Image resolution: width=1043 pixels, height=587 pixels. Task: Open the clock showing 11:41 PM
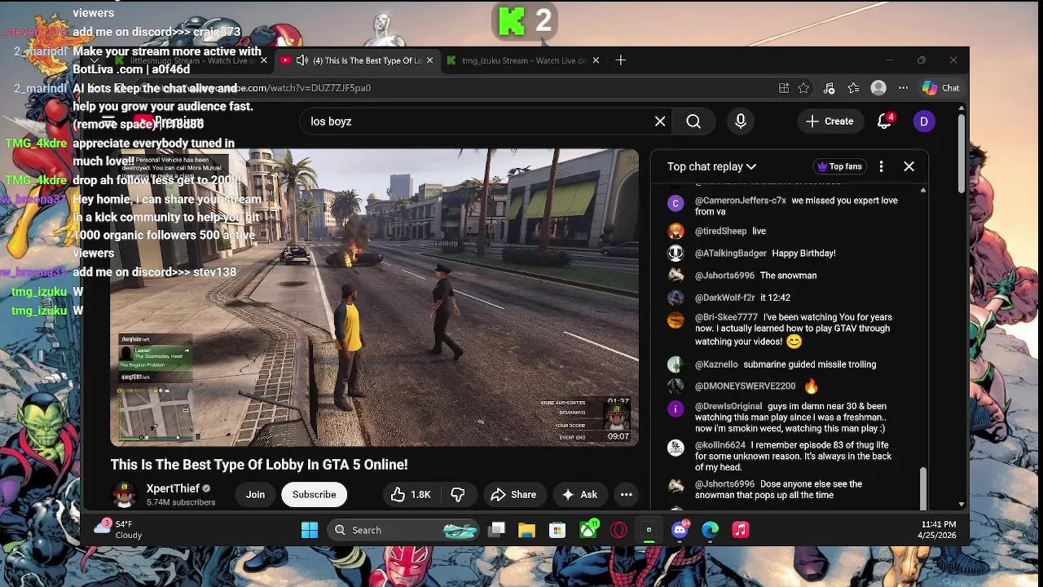point(939,530)
